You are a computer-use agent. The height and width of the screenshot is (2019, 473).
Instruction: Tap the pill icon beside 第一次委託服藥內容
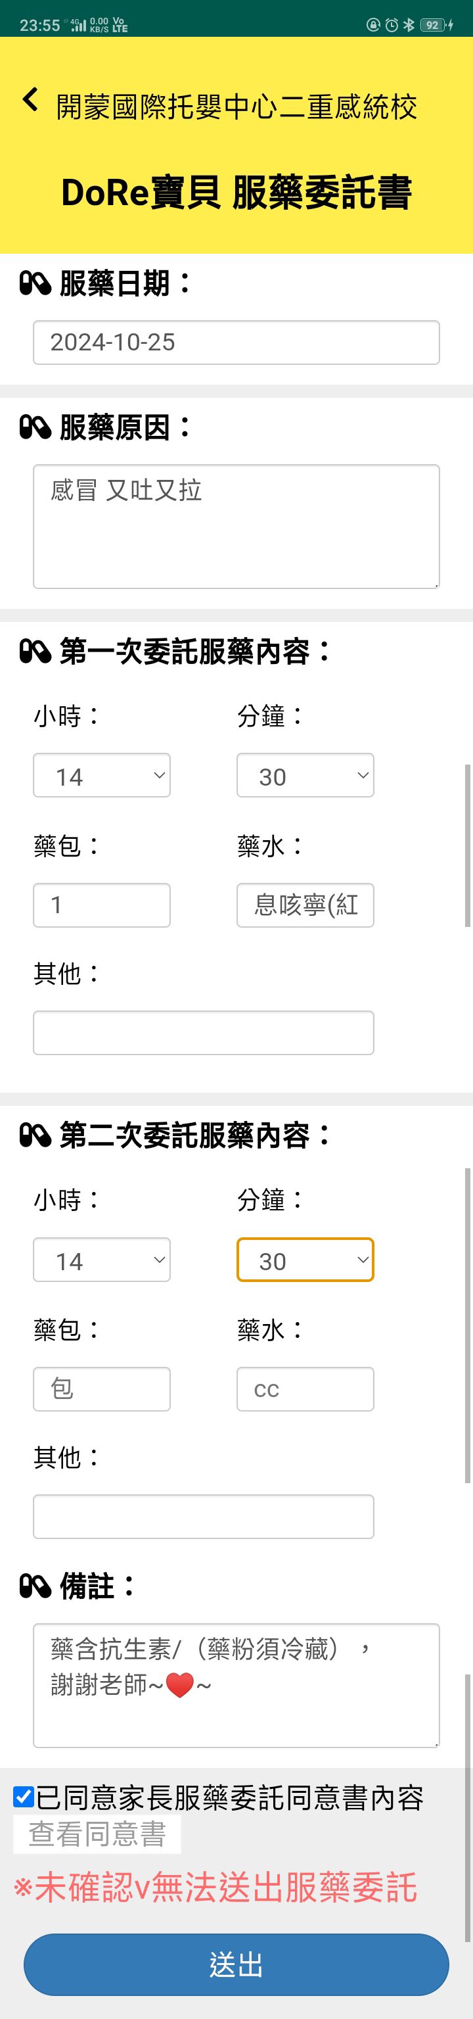point(35,652)
